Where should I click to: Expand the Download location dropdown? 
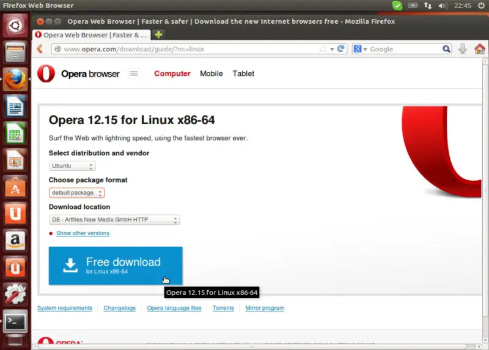[114, 220]
